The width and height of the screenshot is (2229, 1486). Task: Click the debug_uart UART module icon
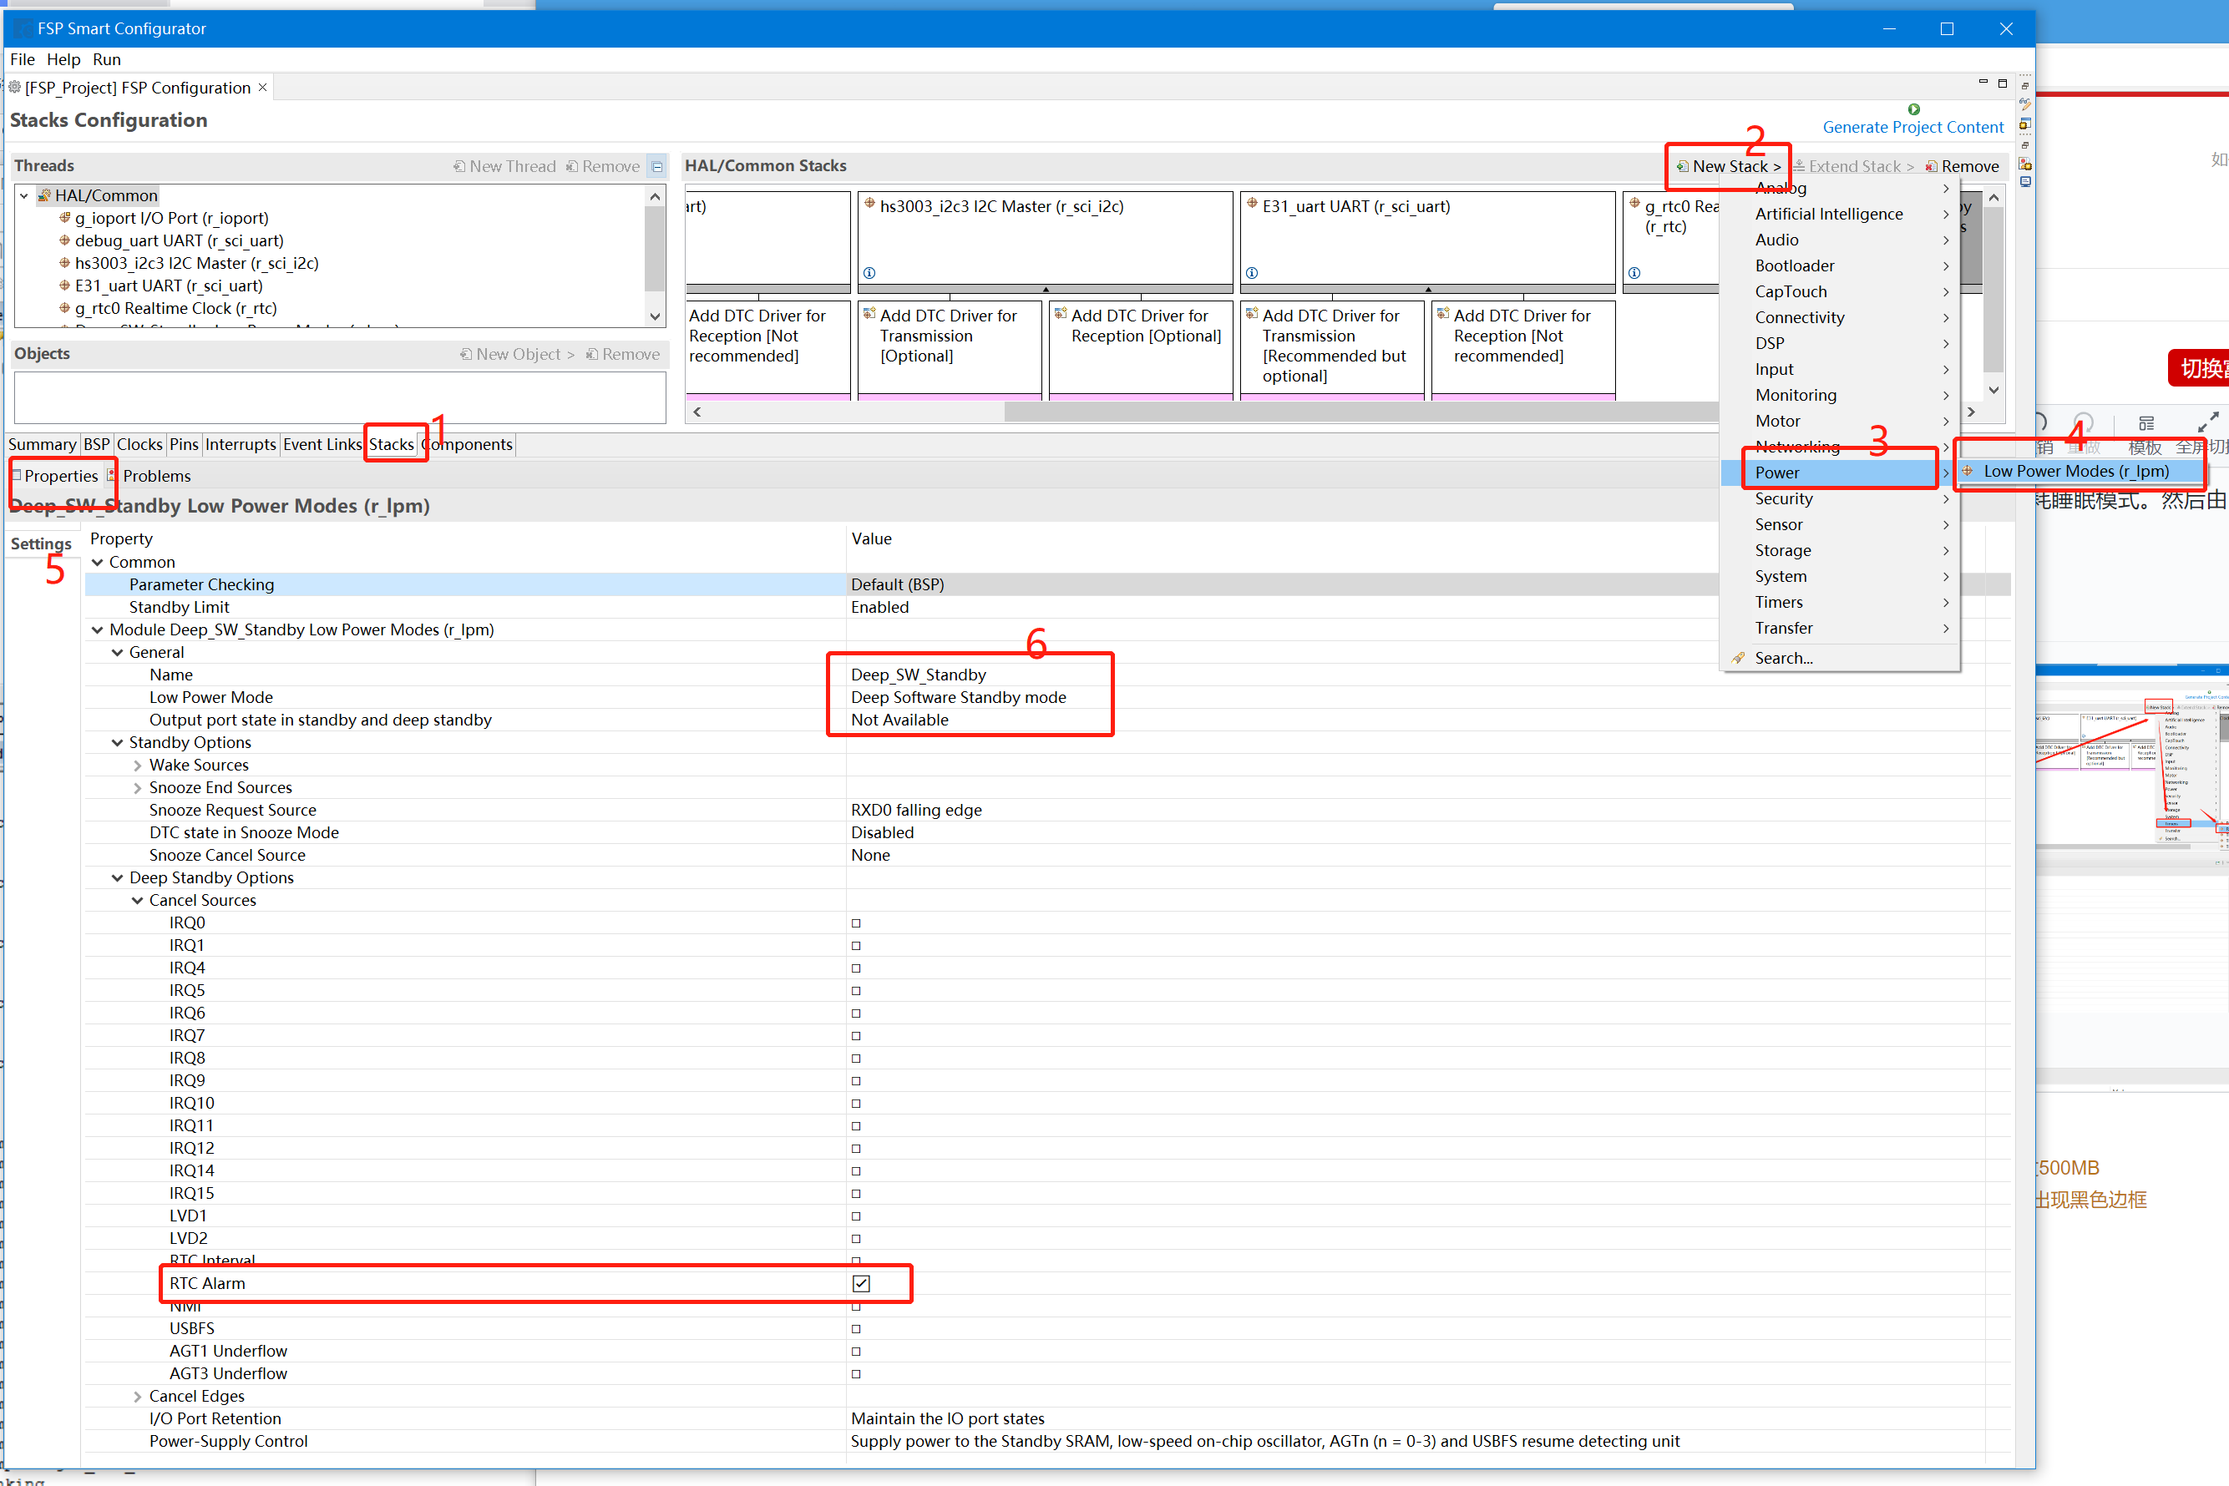pyautogui.click(x=64, y=240)
